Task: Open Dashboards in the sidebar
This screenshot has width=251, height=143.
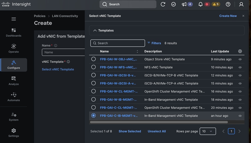Action: (x=14, y=33)
